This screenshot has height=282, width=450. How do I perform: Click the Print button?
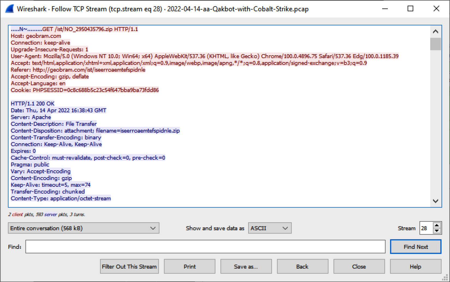190,266
